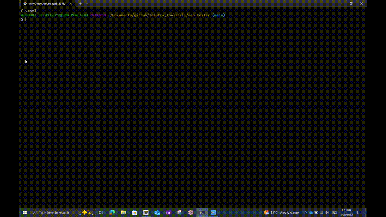Open Microsoft Store from the taskbar
The image size is (386, 217).
point(135,212)
